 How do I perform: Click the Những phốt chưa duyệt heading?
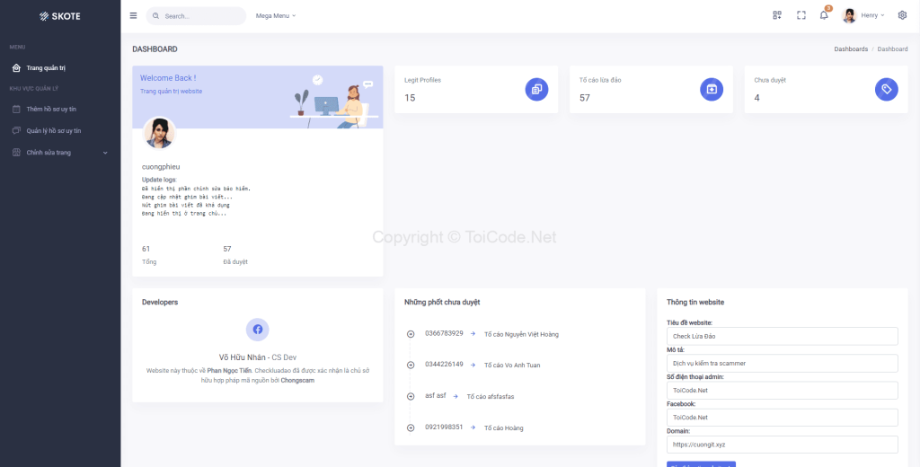(x=442, y=302)
